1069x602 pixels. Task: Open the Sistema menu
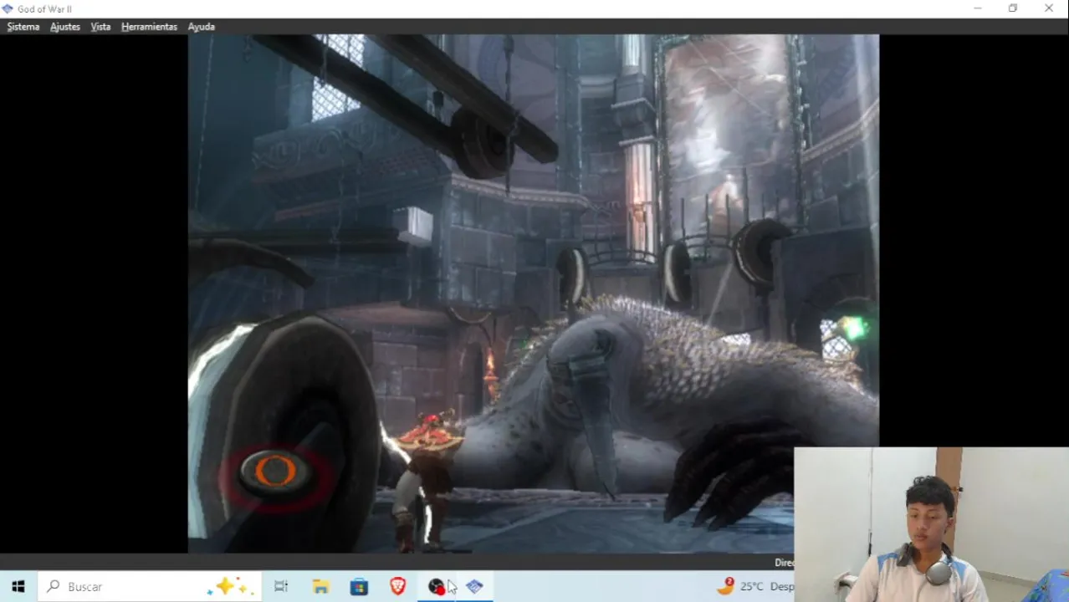(x=23, y=27)
